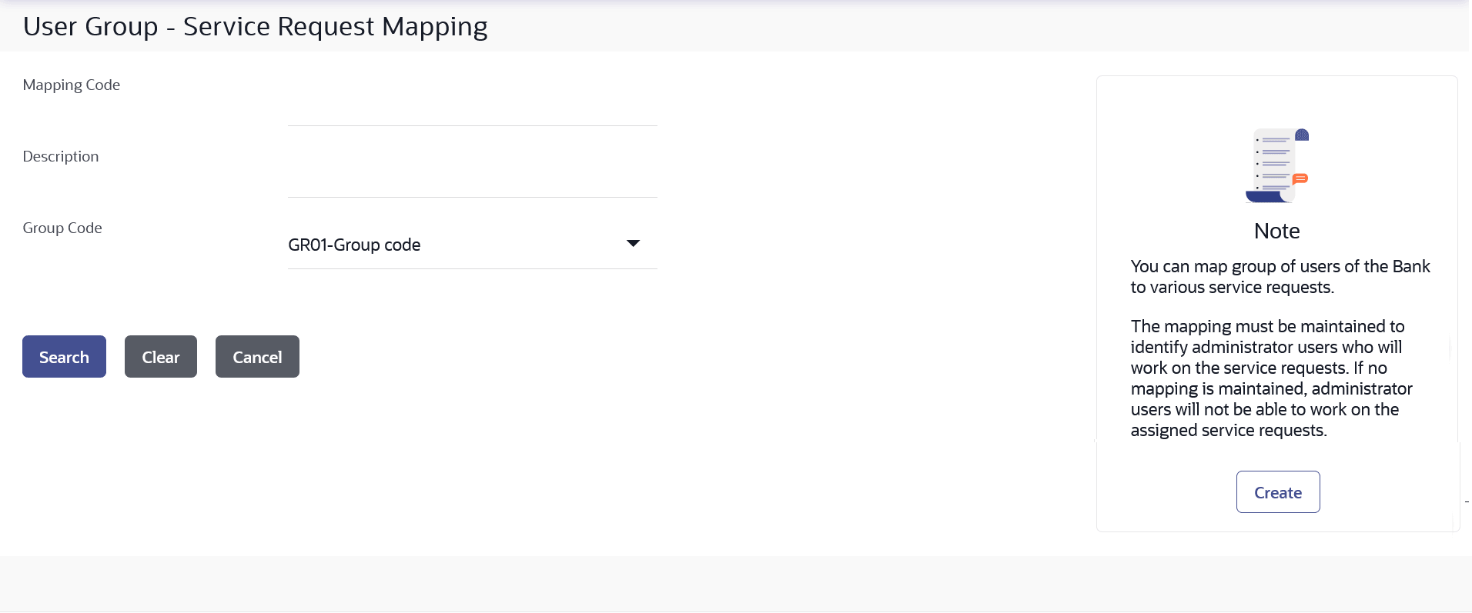The width and height of the screenshot is (1472, 613).
Task: Run the Search for mappings
Action: (x=64, y=357)
